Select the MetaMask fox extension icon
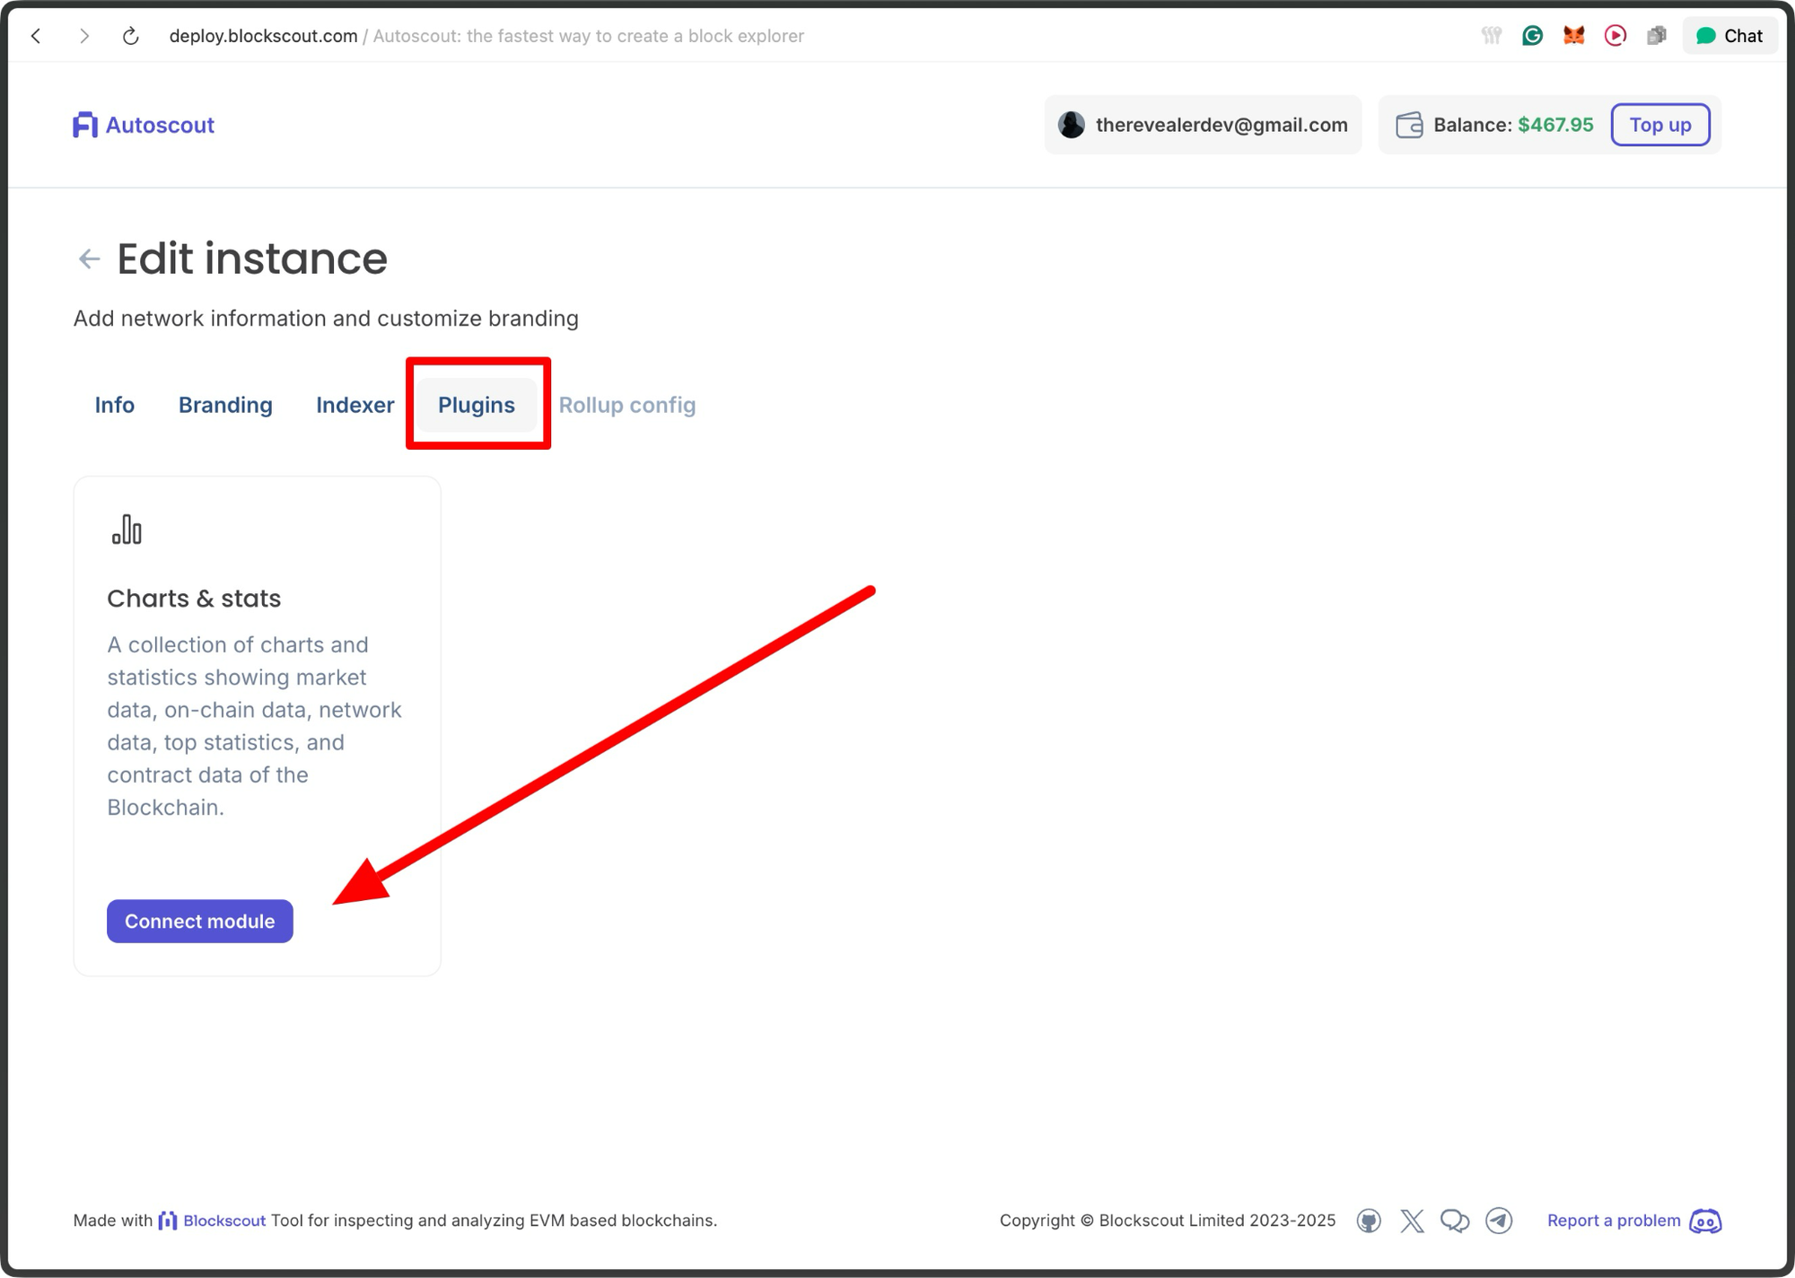Image resolution: width=1795 pixels, height=1278 pixels. click(x=1572, y=35)
